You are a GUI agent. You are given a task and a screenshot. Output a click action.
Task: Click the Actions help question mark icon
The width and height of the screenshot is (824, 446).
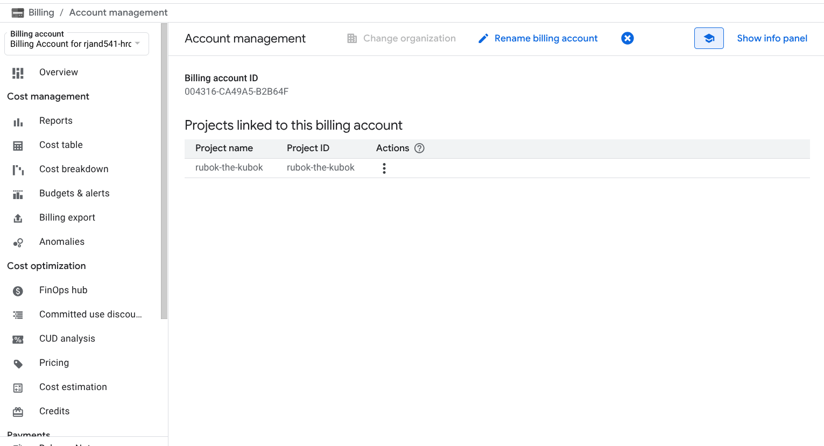point(419,148)
